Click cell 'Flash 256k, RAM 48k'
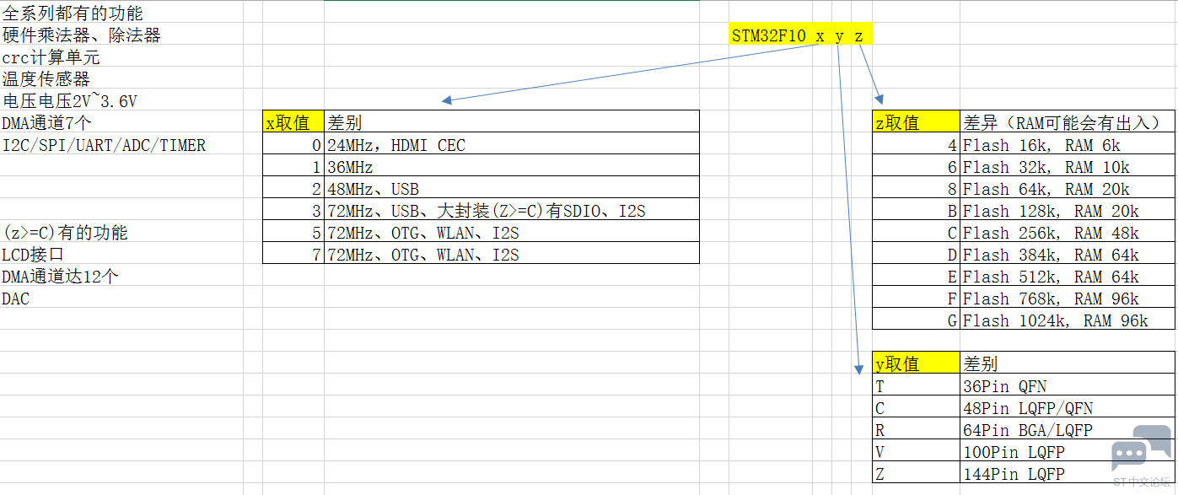Screen dimensions: 1178x495 (1068, 232)
